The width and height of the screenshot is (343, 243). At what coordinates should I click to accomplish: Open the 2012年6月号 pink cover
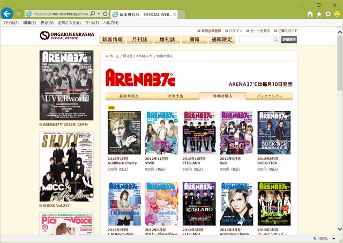[x=162, y=204]
